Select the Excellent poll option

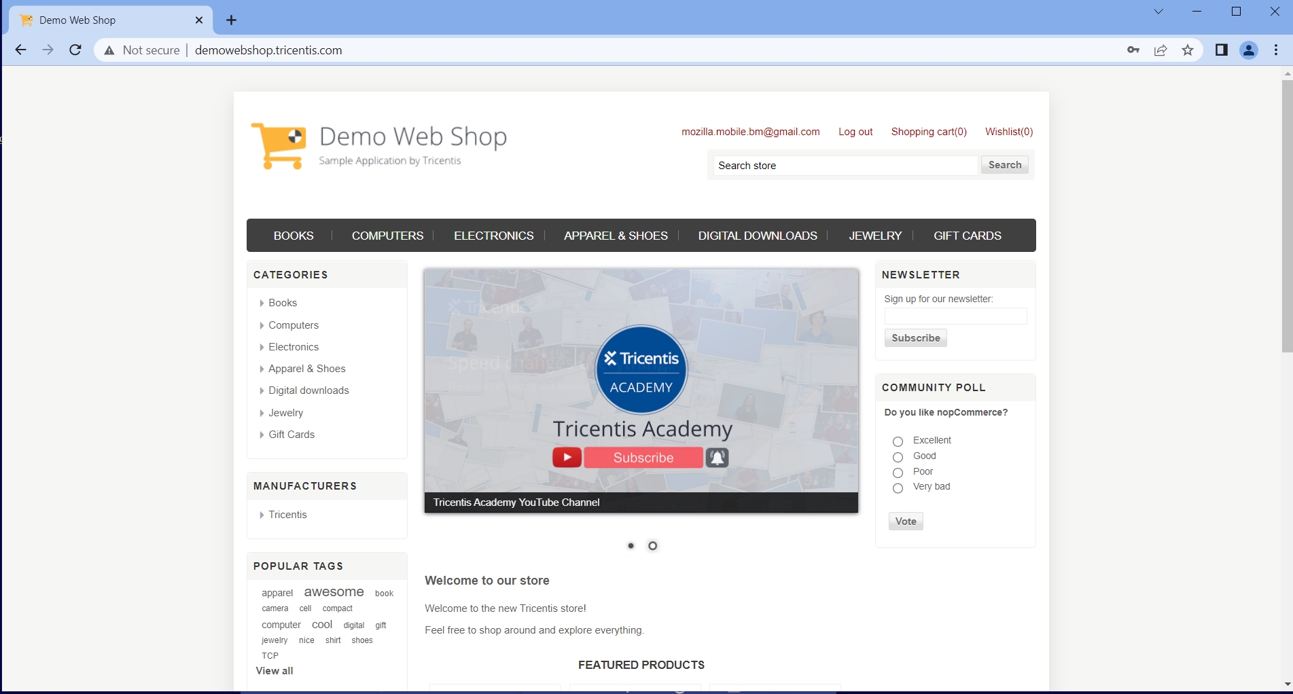[897, 441]
